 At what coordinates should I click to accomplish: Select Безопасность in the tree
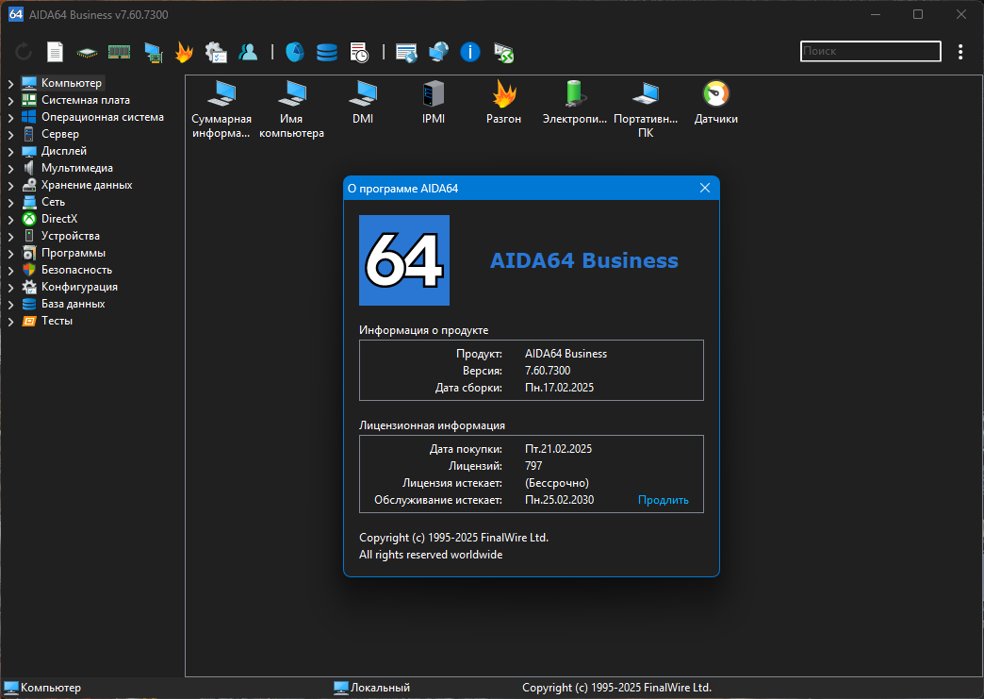76,270
